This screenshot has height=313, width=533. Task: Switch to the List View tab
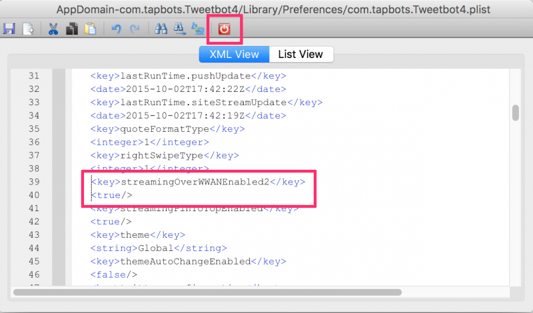tap(300, 55)
